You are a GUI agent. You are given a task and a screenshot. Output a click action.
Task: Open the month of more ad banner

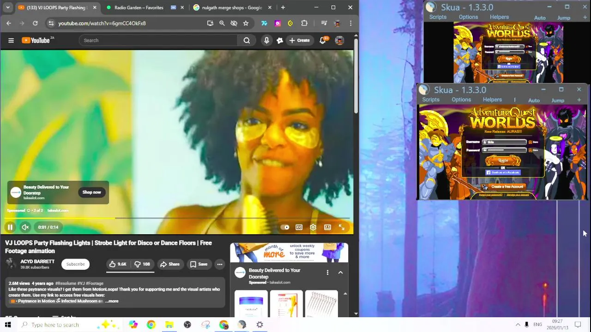point(289,253)
